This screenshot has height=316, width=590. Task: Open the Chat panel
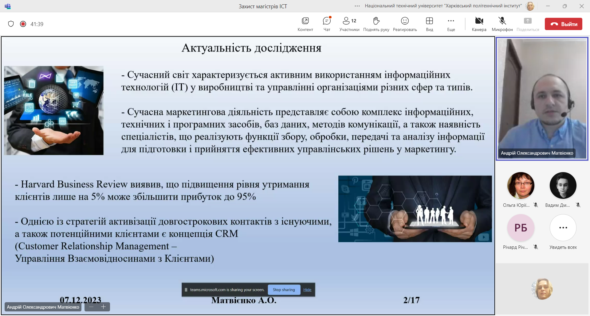pyautogui.click(x=327, y=24)
